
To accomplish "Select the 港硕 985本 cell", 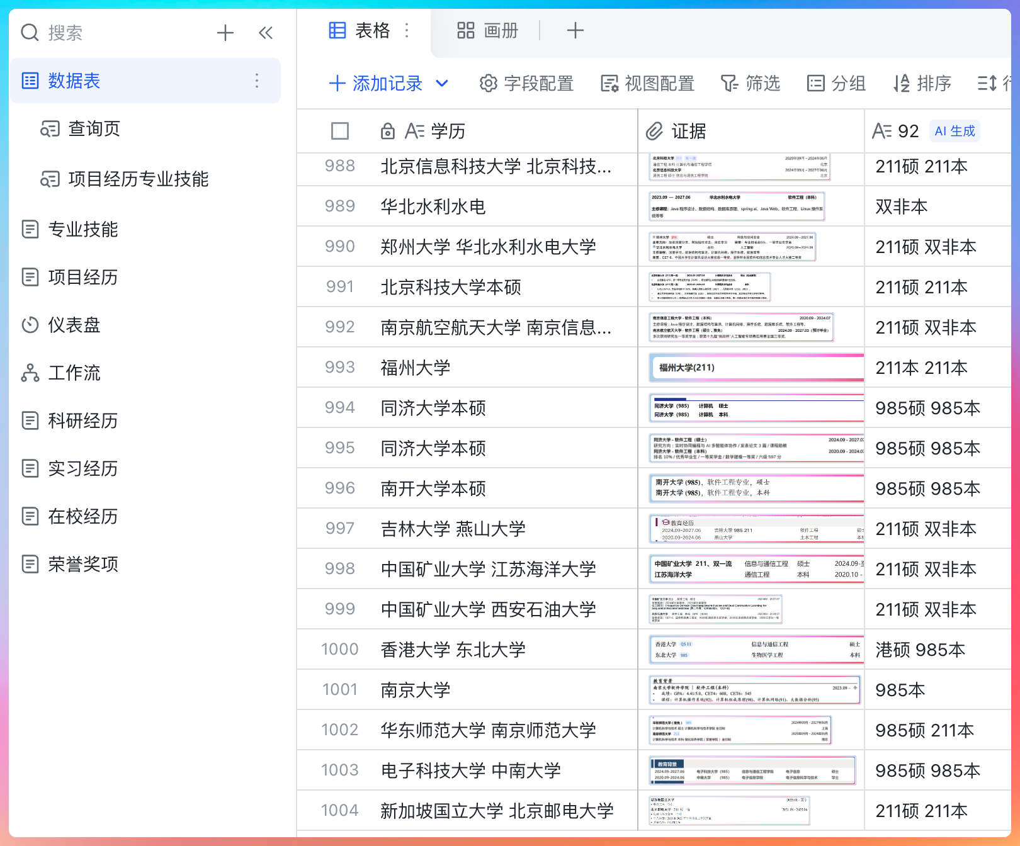I will pos(938,650).
